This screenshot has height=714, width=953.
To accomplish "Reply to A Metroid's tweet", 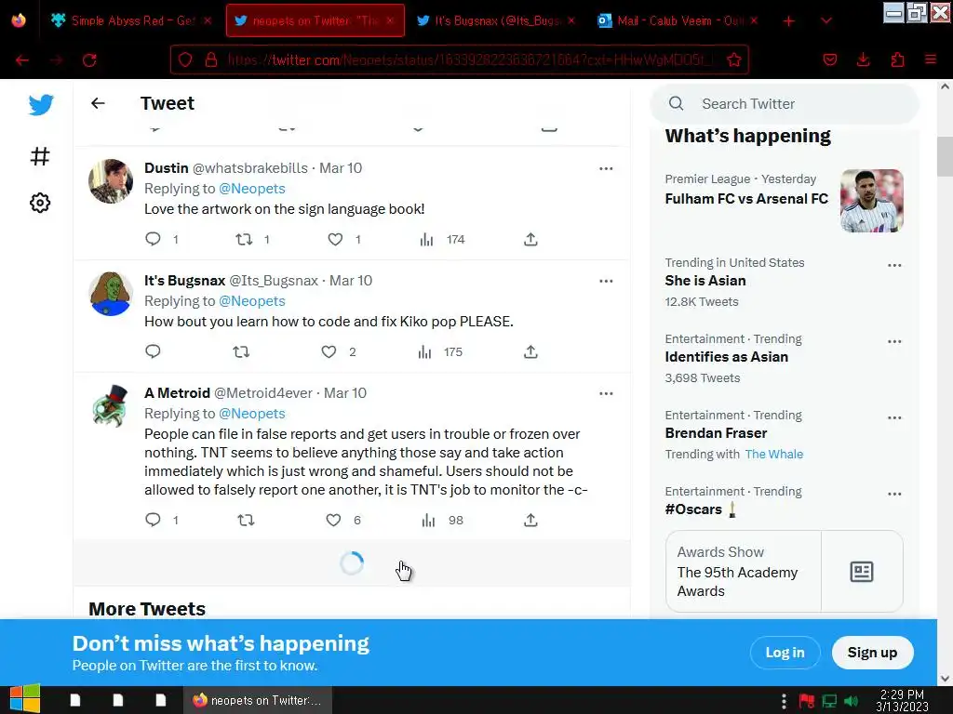I will click(153, 519).
